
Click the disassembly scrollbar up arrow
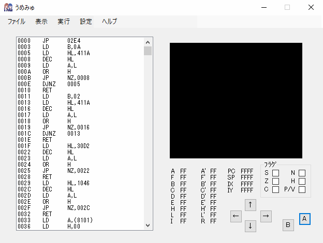[x=148, y=42]
